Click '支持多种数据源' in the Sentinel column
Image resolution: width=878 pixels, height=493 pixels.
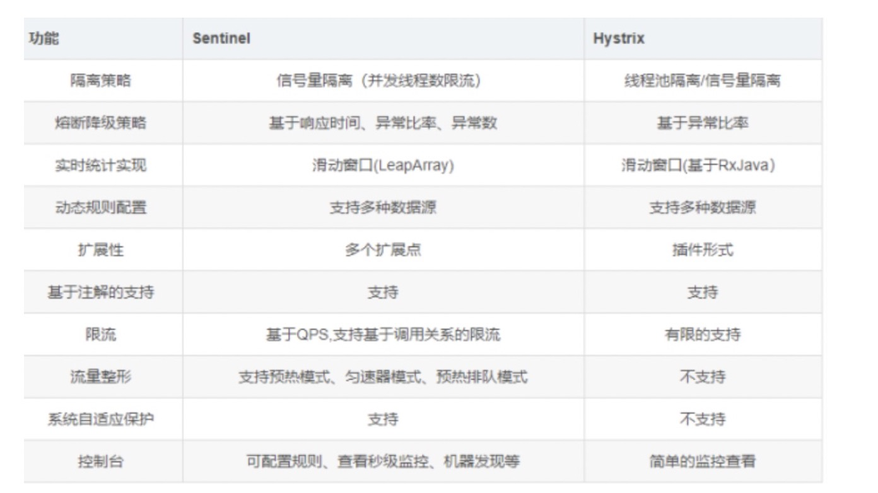pyautogui.click(x=383, y=207)
